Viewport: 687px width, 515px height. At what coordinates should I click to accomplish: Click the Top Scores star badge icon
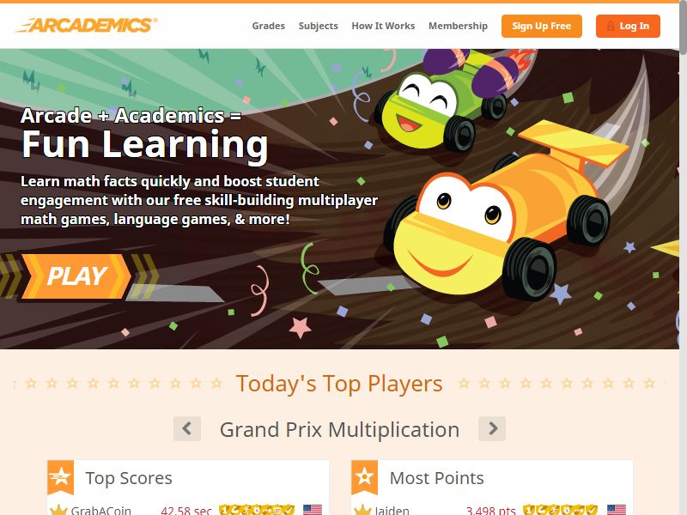point(60,477)
